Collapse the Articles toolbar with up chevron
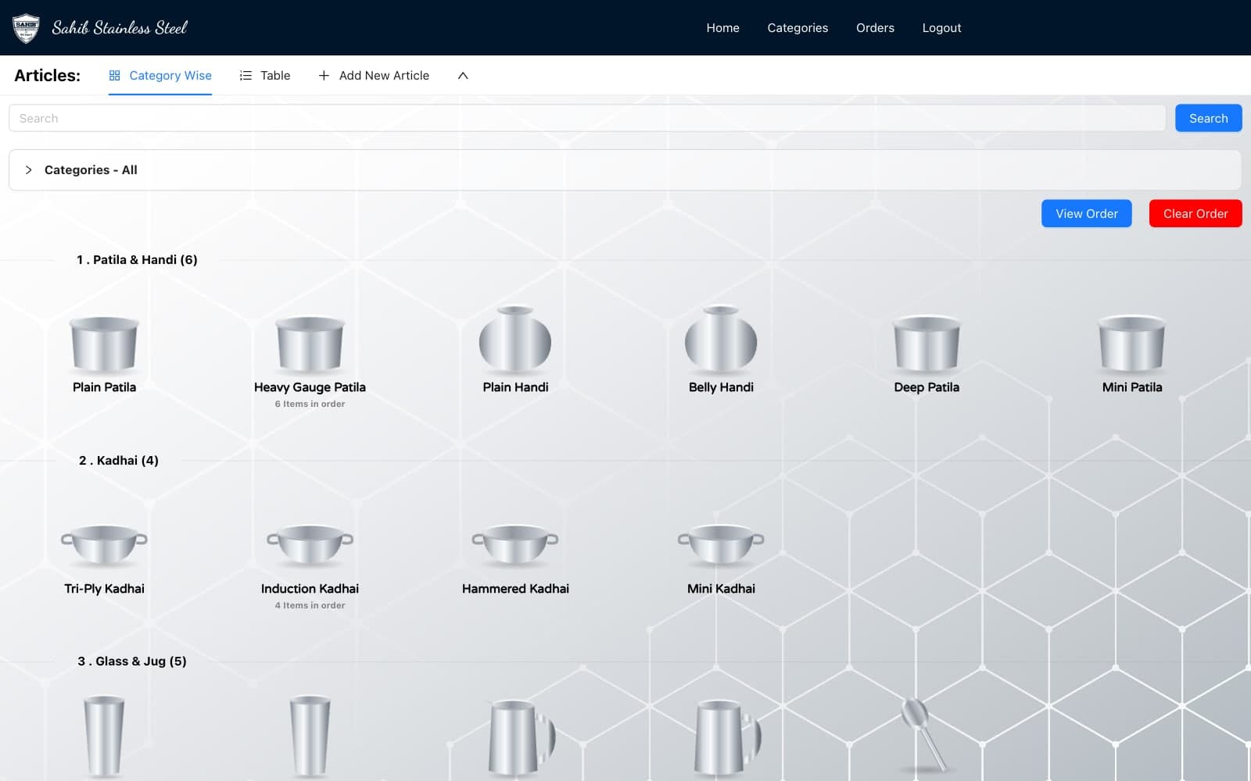Image resolution: width=1251 pixels, height=781 pixels. coord(463,76)
